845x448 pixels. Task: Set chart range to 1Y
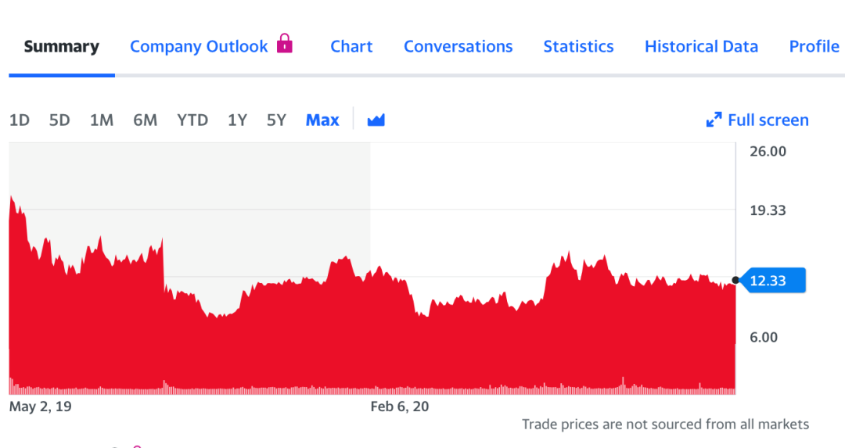(x=237, y=120)
